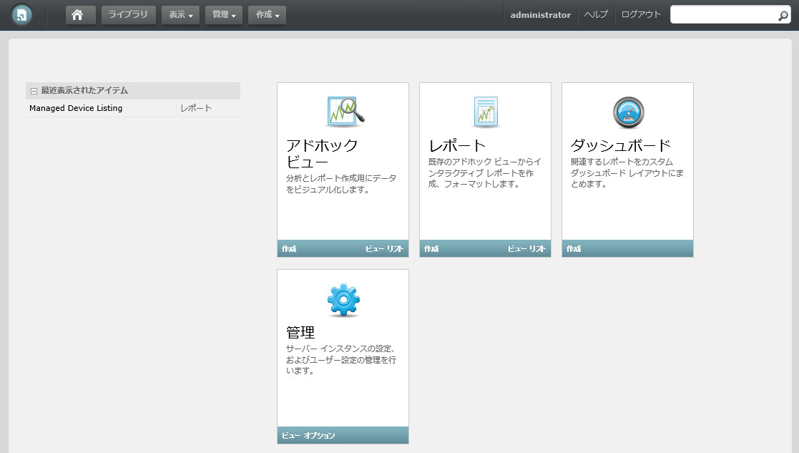The width and height of the screenshot is (799, 453).
Task: Click ビュー リスト in the アドホック ビュー card
Action: click(x=384, y=248)
